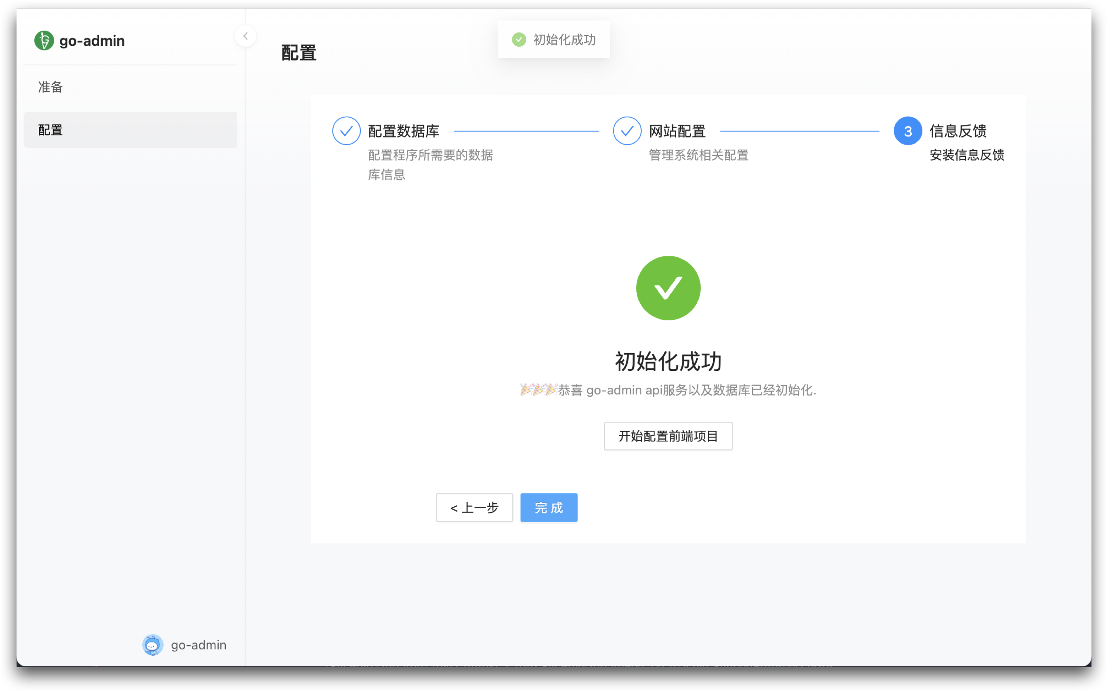Click the 网站配置 step checkmark icon
The image size is (1108, 692).
[627, 131]
